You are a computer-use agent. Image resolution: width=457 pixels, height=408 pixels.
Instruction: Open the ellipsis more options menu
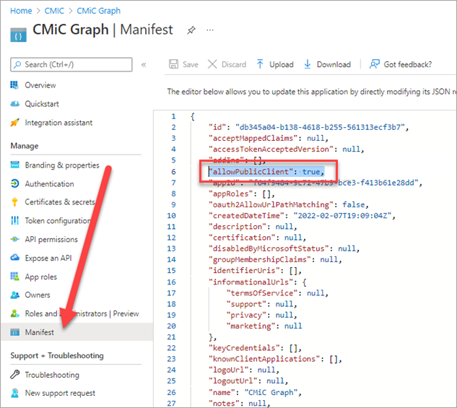(210, 30)
